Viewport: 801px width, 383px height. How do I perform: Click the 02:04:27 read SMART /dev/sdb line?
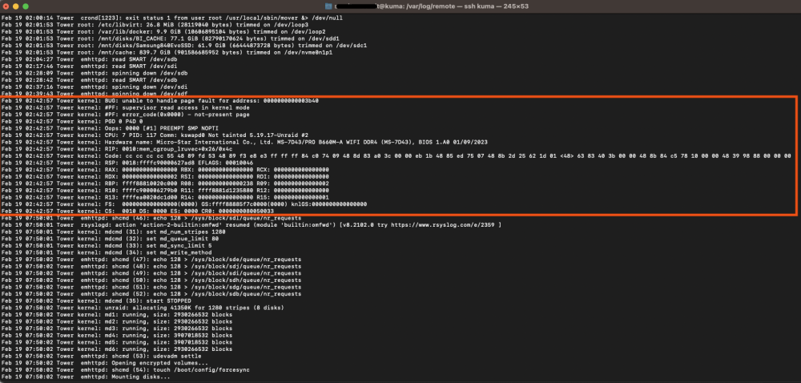(x=90, y=59)
